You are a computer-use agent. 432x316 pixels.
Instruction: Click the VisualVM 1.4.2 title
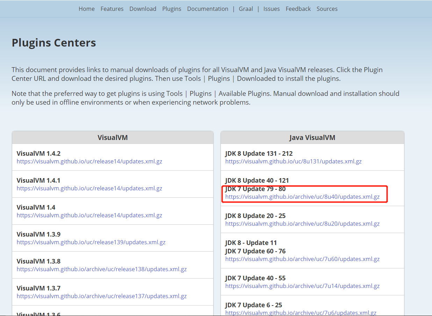[x=38, y=153]
